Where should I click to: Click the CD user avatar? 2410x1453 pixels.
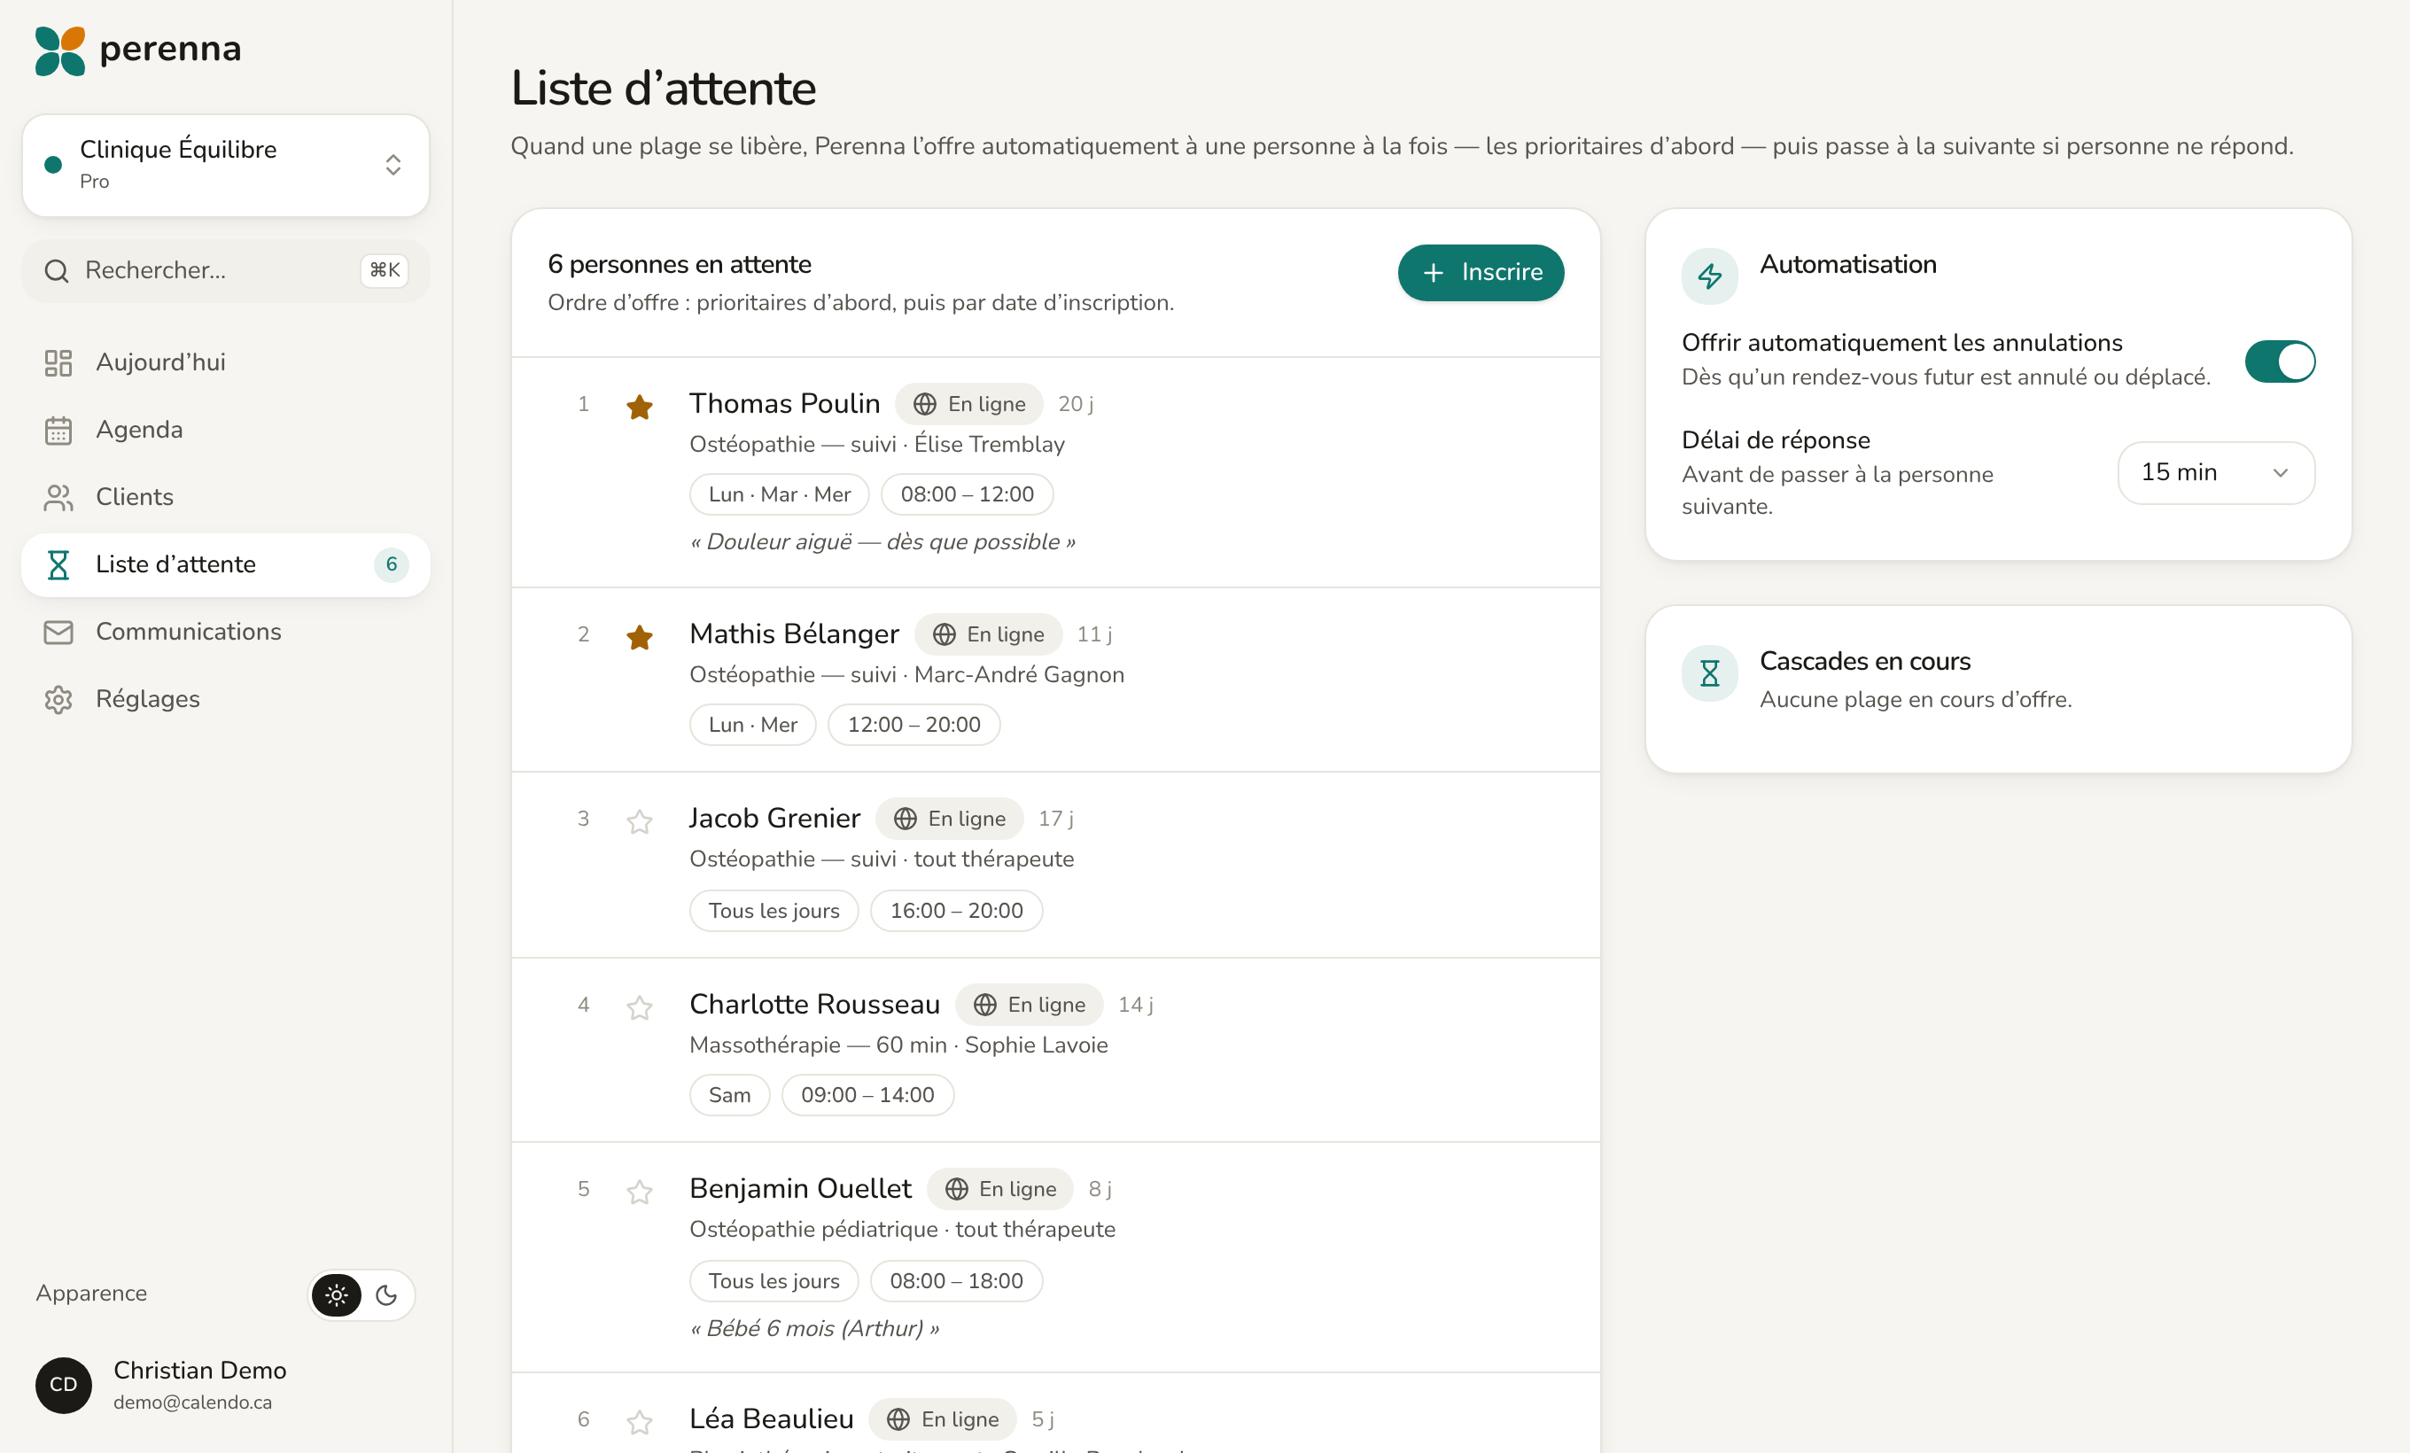(x=64, y=1385)
